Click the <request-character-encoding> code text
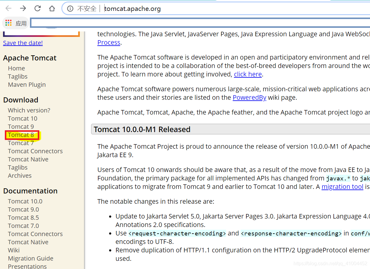The image size is (370, 269). 177,233
